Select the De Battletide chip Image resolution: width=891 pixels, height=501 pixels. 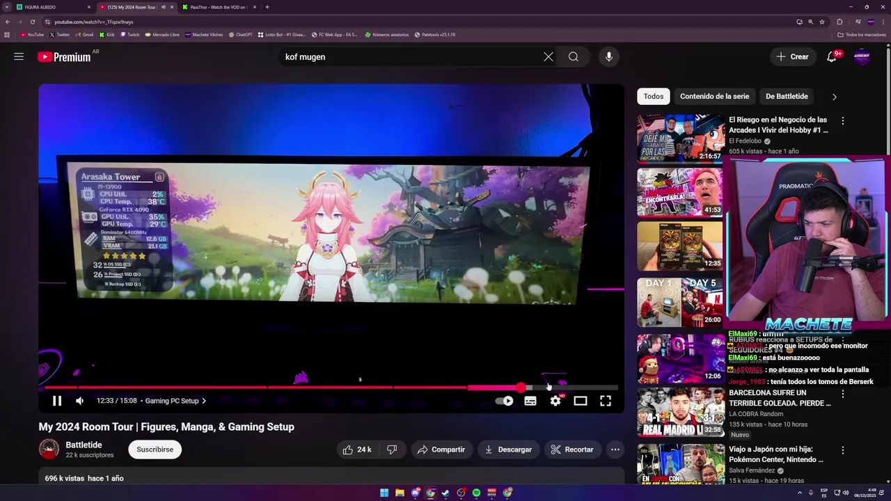pyautogui.click(x=787, y=97)
